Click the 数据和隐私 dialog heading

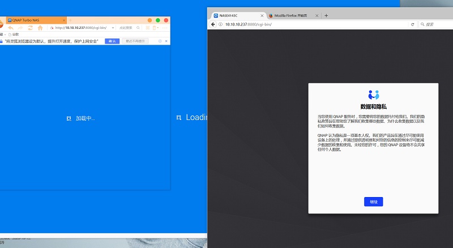[x=374, y=106]
